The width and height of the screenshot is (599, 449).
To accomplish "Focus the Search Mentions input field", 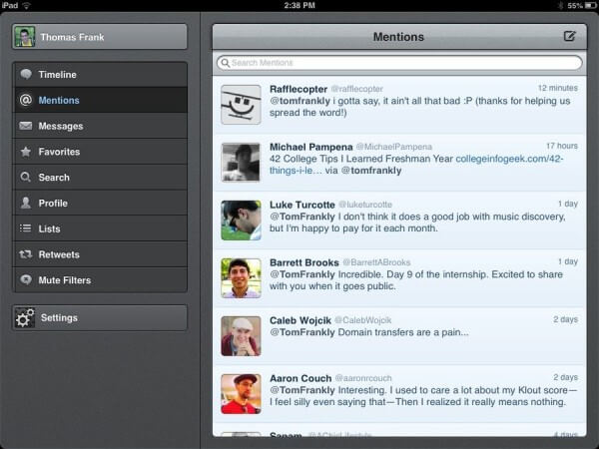I will [x=399, y=63].
